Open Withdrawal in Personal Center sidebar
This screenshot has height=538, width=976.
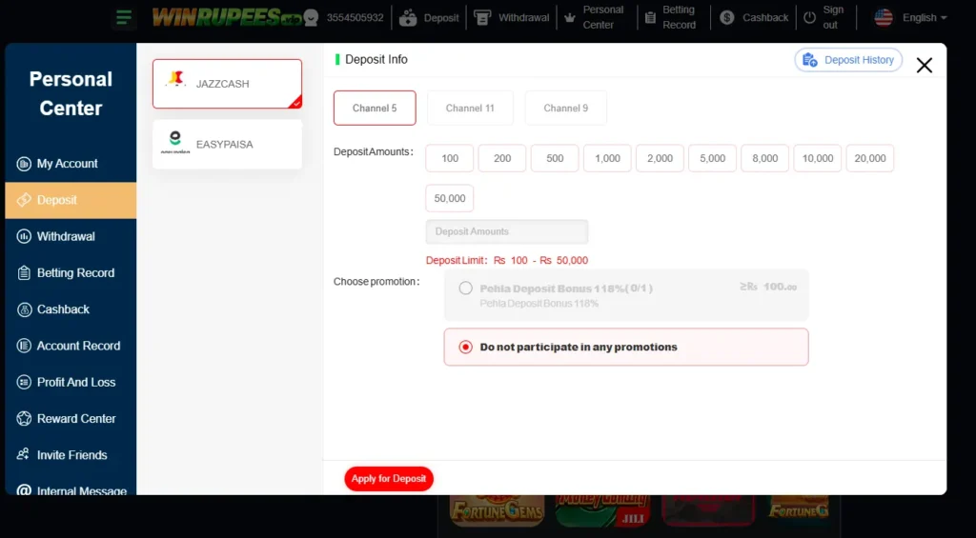tap(71, 236)
